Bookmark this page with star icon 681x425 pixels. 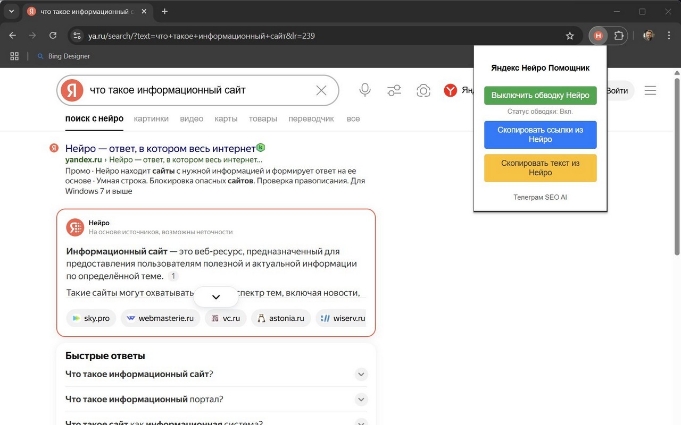coord(570,36)
